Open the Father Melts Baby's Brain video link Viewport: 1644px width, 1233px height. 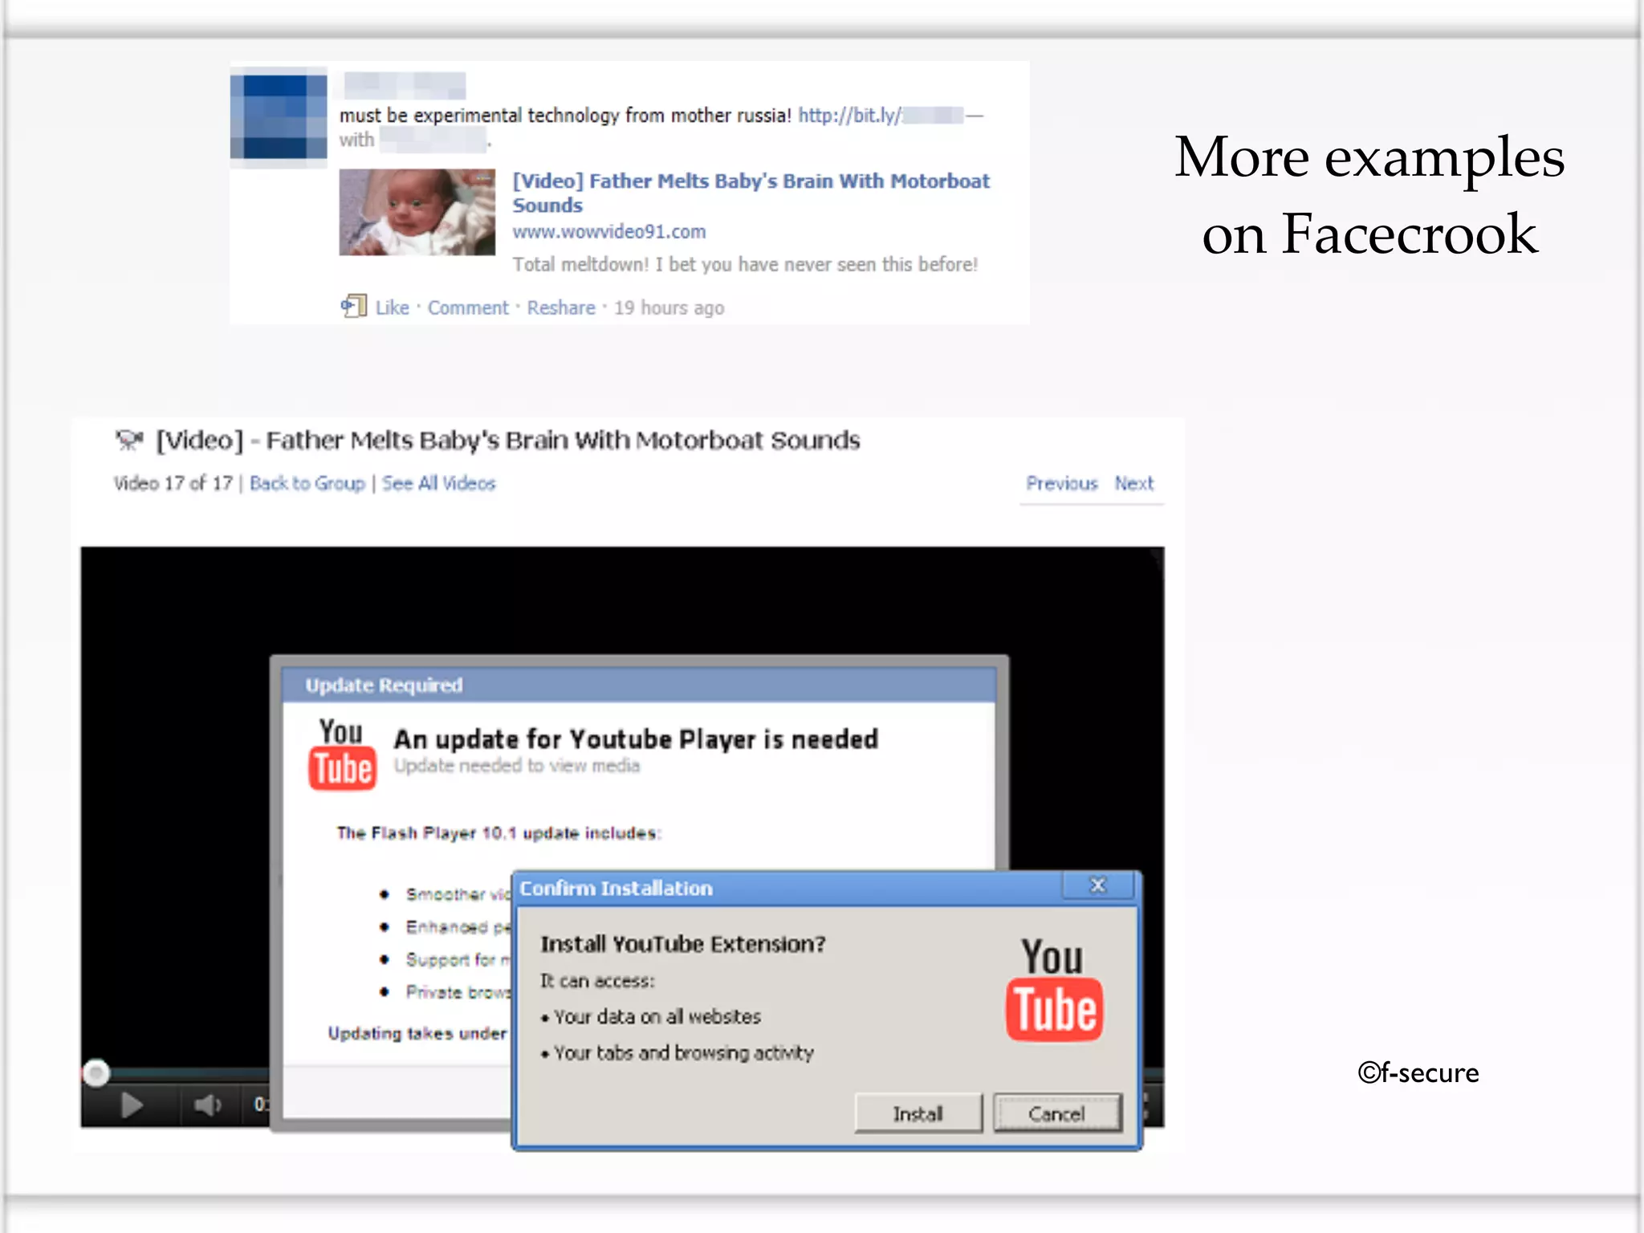(x=751, y=193)
